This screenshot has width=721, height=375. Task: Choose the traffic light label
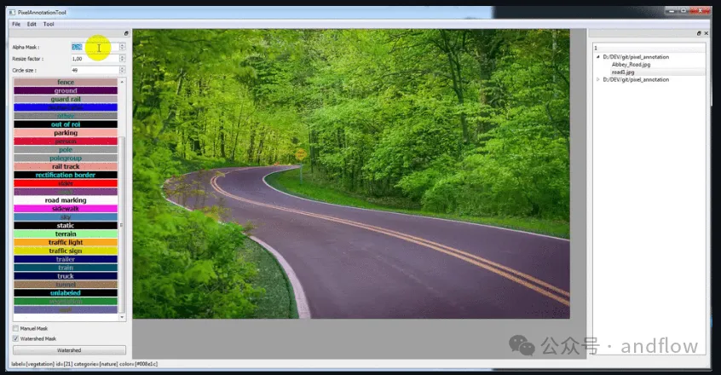[x=66, y=243]
